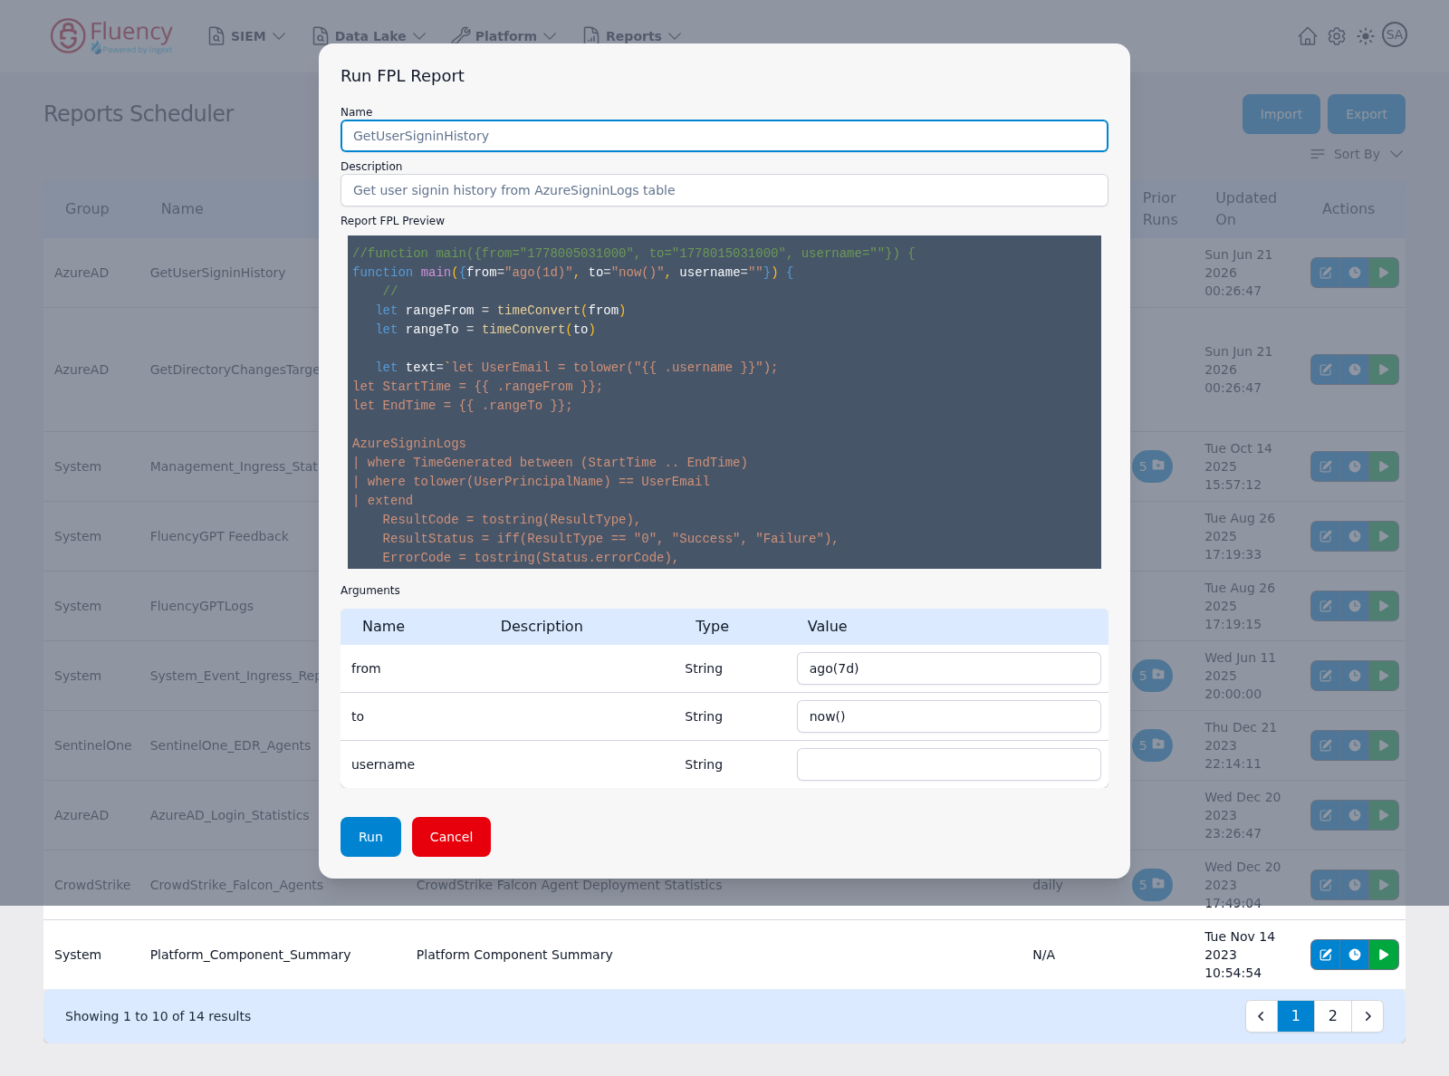
Task: Schedule the GetDirectoryChangesTarget report clock icon
Action: coord(1355,370)
